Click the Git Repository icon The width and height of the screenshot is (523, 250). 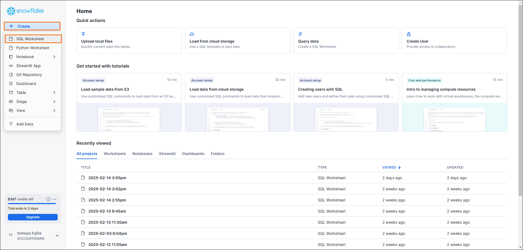coord(11,75)
